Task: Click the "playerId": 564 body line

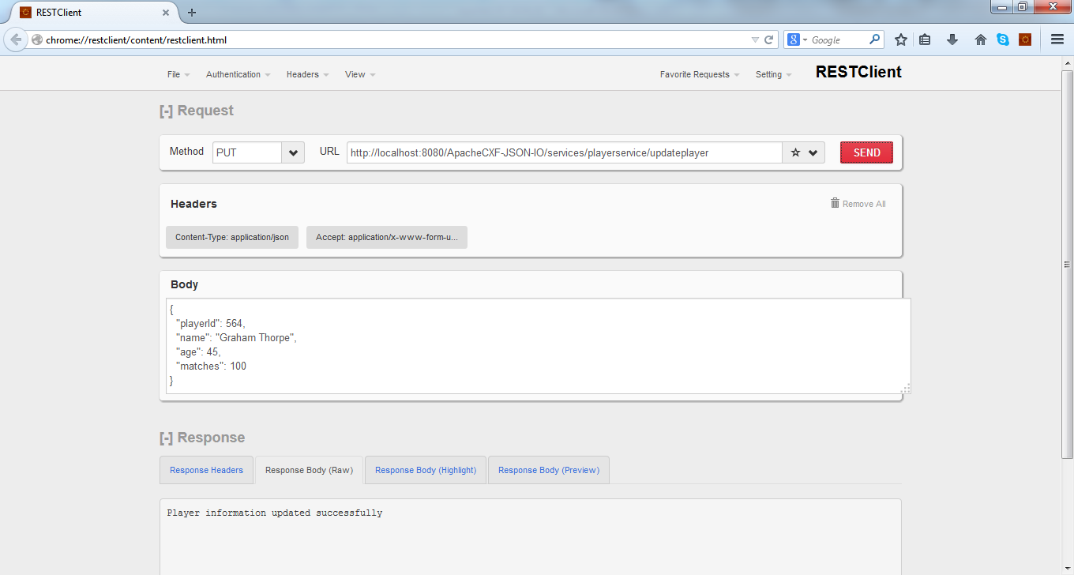Action: [211, 323]
